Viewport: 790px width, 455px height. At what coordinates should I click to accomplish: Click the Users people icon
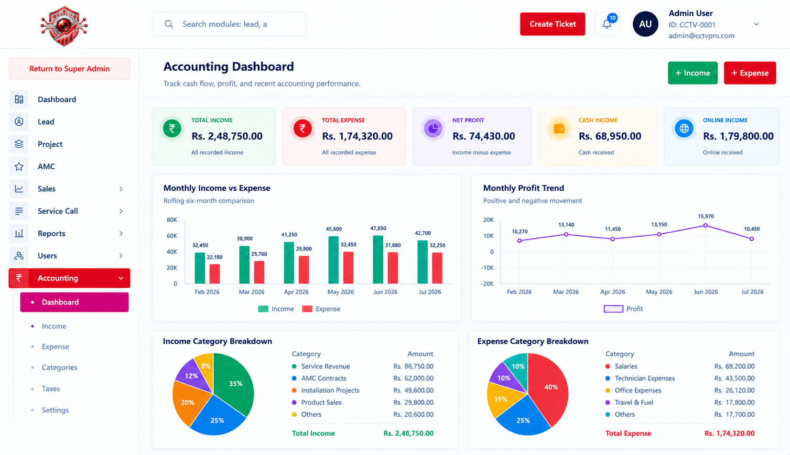click(x=19, y=256)
